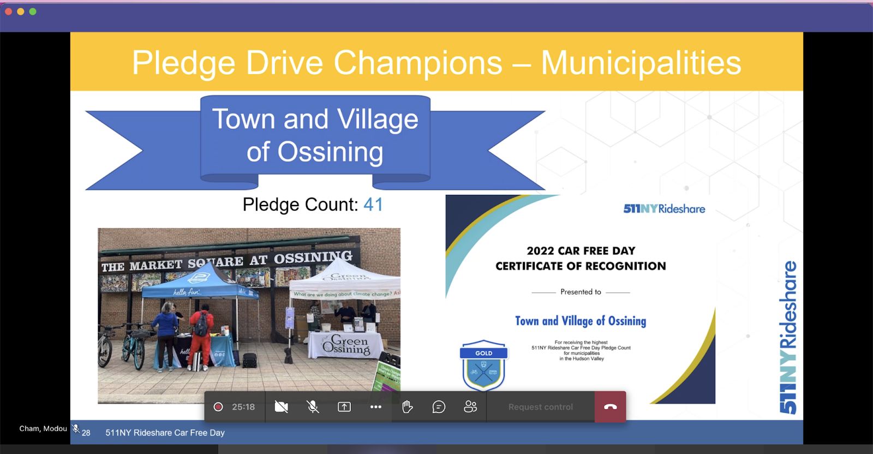Turn on the camera
Image resolution: width=873 pixels, height=454 pixels.
pos(282,407)
